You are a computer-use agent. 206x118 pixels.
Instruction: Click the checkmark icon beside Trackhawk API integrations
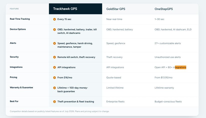pyautogui.click(x=54, y=67)
